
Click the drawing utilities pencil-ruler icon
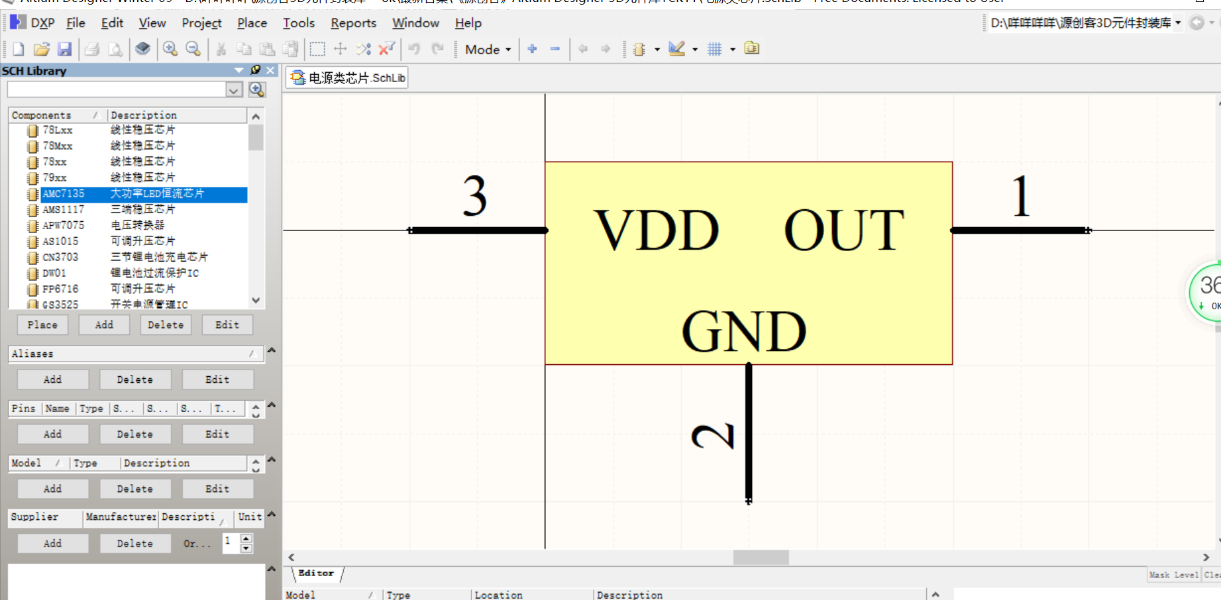tap(676, 49)
